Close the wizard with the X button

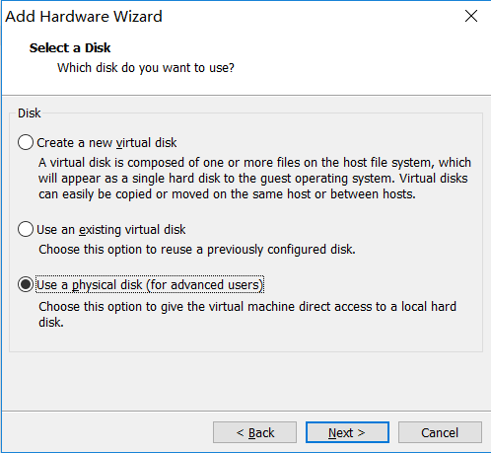[x=471, y=16]
